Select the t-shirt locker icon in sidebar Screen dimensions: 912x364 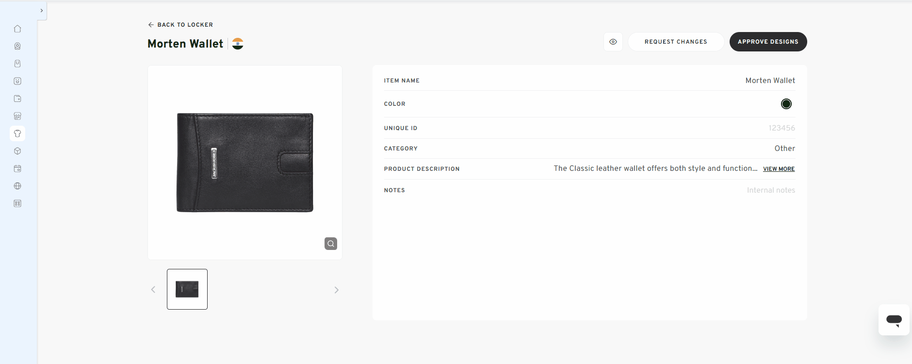pos(17,133)
